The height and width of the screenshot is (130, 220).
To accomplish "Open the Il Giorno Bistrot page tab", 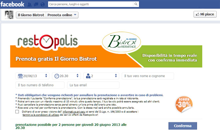I will [31, 15].
